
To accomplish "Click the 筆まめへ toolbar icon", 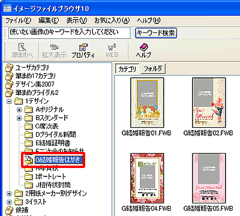I will click(x=22, y=47).
